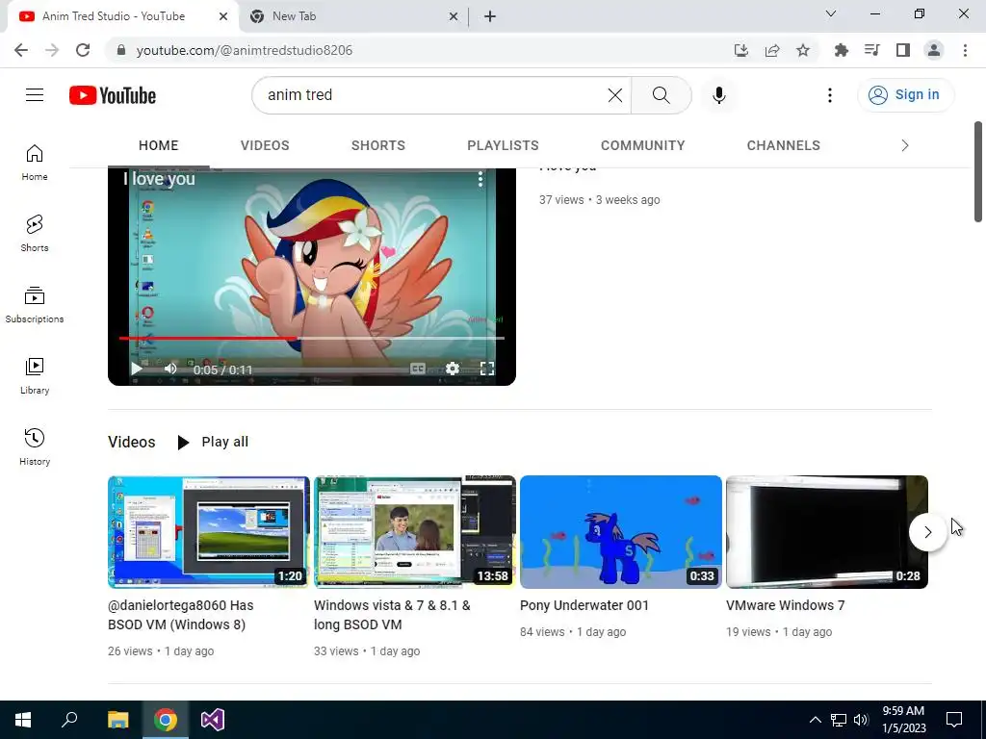Open the Windows Start menu
The height and width of the screenshot is (739, 986).
point(23,720)
